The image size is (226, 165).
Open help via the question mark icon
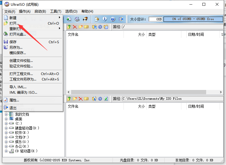(113, 19)
